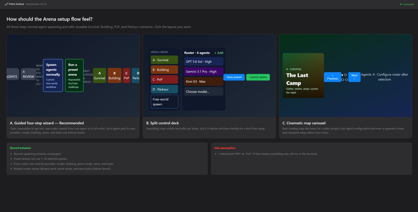Select C · PvP in the Arena Library

pyautogui.click(x=164, y=79)
